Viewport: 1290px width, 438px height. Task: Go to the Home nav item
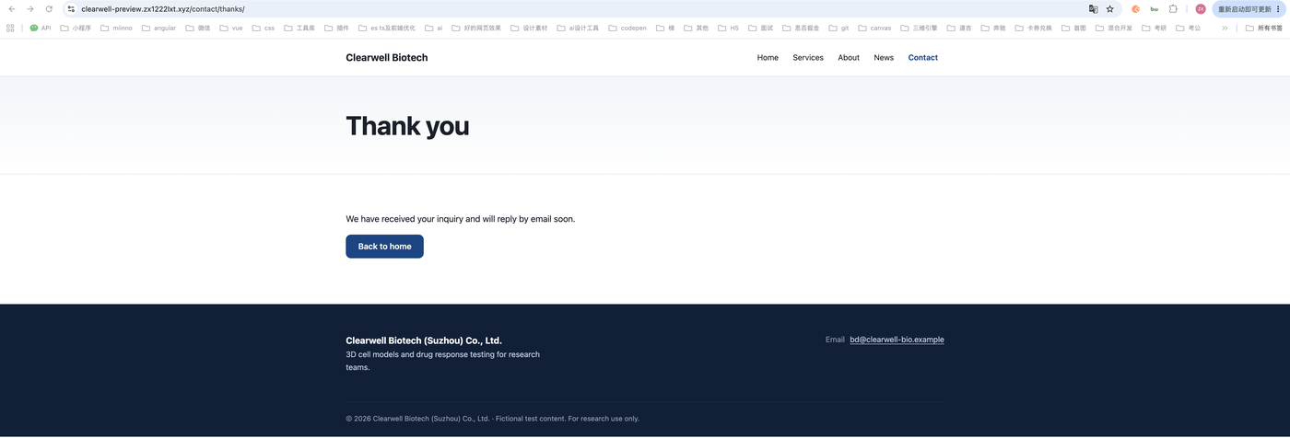point(768,57)
